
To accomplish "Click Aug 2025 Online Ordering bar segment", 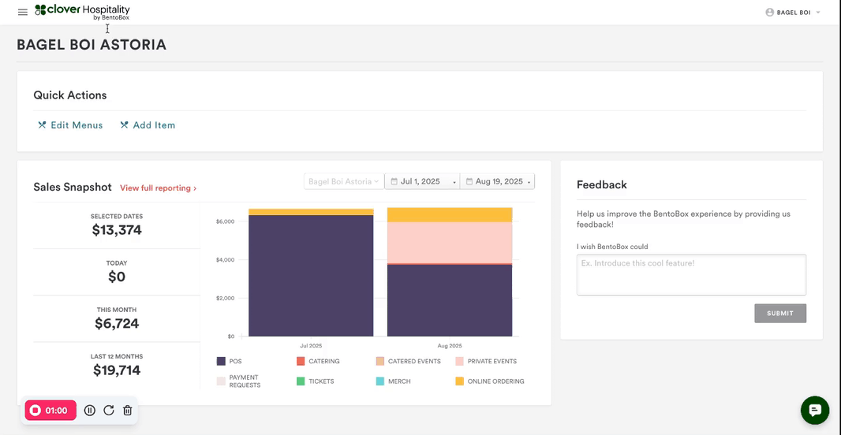I will [x=450, y=215].
